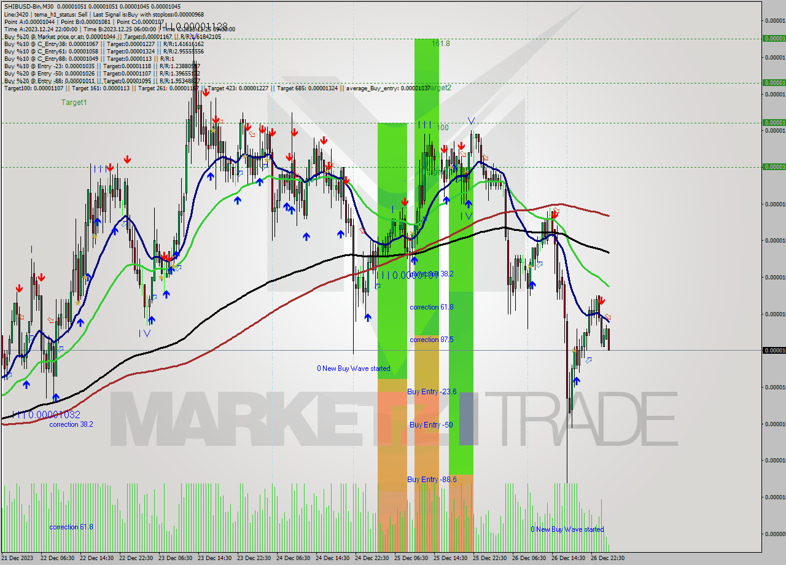The height and width of the screenshot is (565, 786).
Task: Click the average_Buy_entry: 0.00001037 text
Action: pyautogui.click(x=388, y=88)
